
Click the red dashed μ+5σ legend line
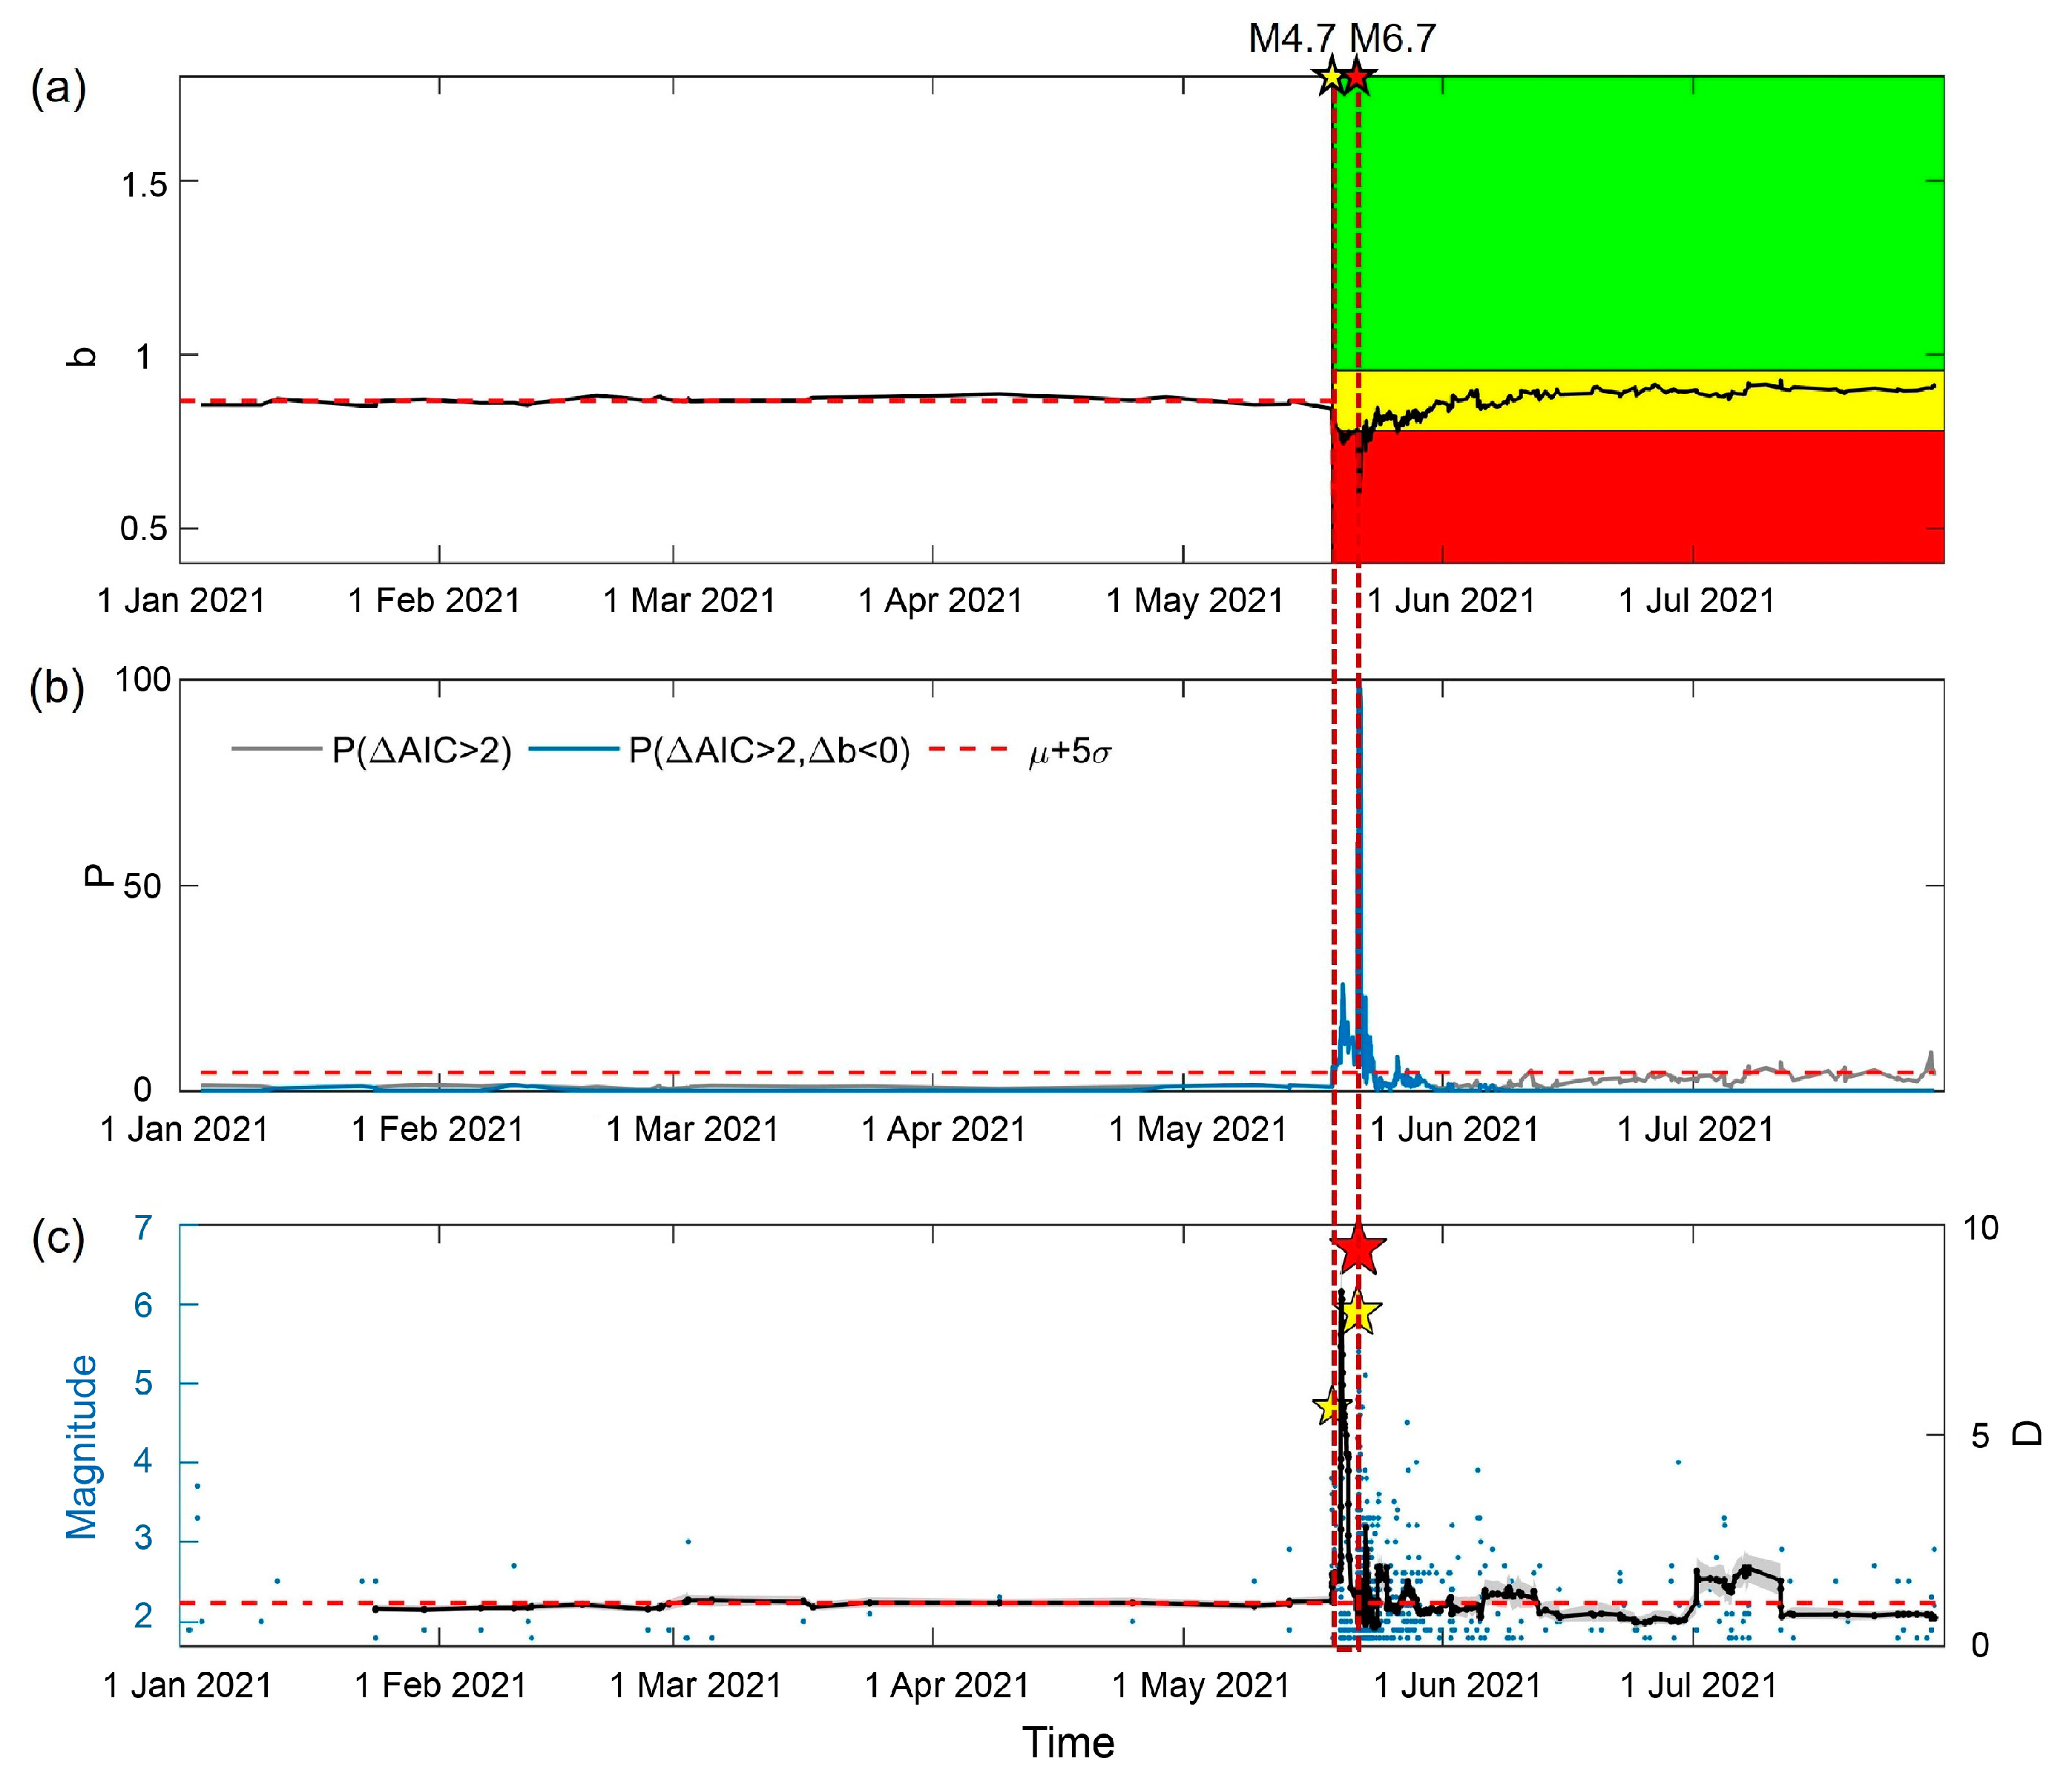[x=968, y=749]
